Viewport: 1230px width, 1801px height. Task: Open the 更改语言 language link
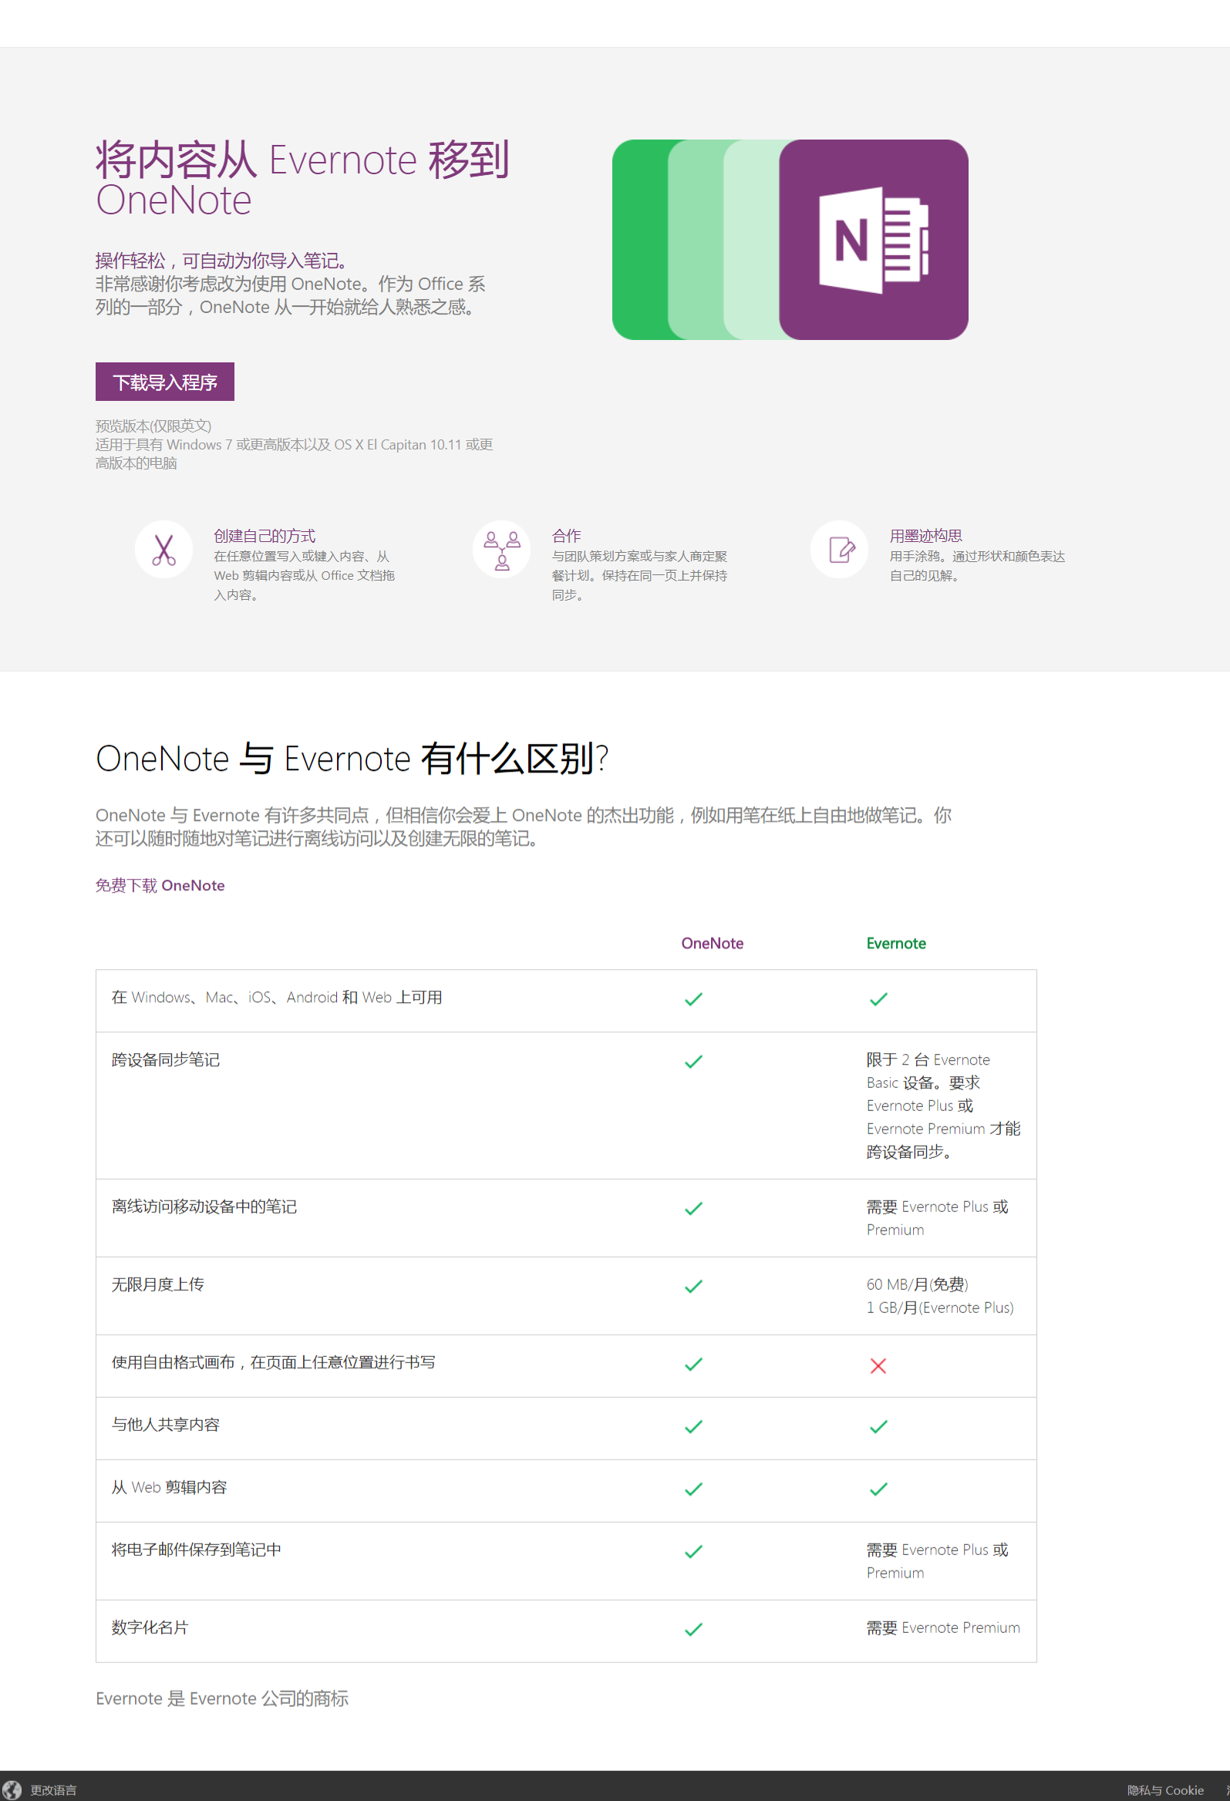pyautogui.click(x=53, y=1789)
